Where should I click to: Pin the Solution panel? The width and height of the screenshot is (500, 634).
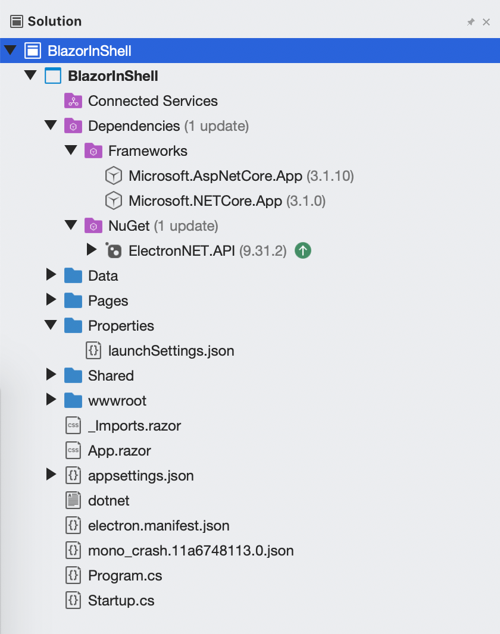(470, 22)
